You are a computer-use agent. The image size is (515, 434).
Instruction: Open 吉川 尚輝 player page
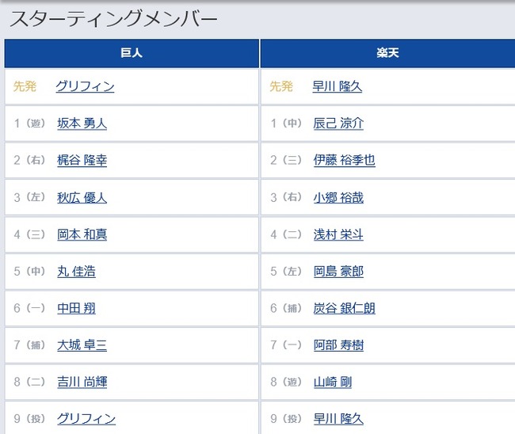click(x=82, y=382)
